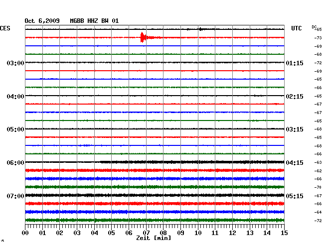Click the "06:00" local time label
324x246 pixels.
click(x=15, y=163)
